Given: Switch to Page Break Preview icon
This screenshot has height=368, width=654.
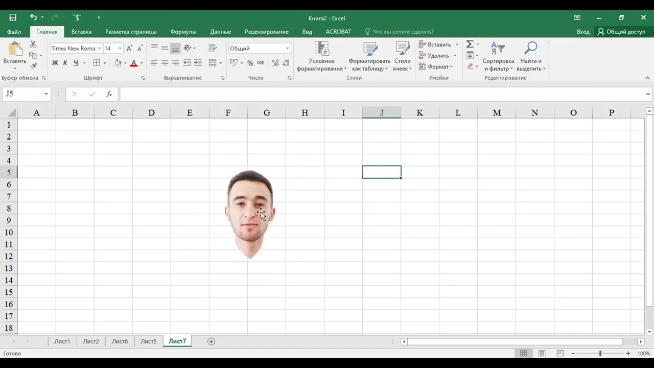Looking at the screenshot, I should (x=560, y=353).
